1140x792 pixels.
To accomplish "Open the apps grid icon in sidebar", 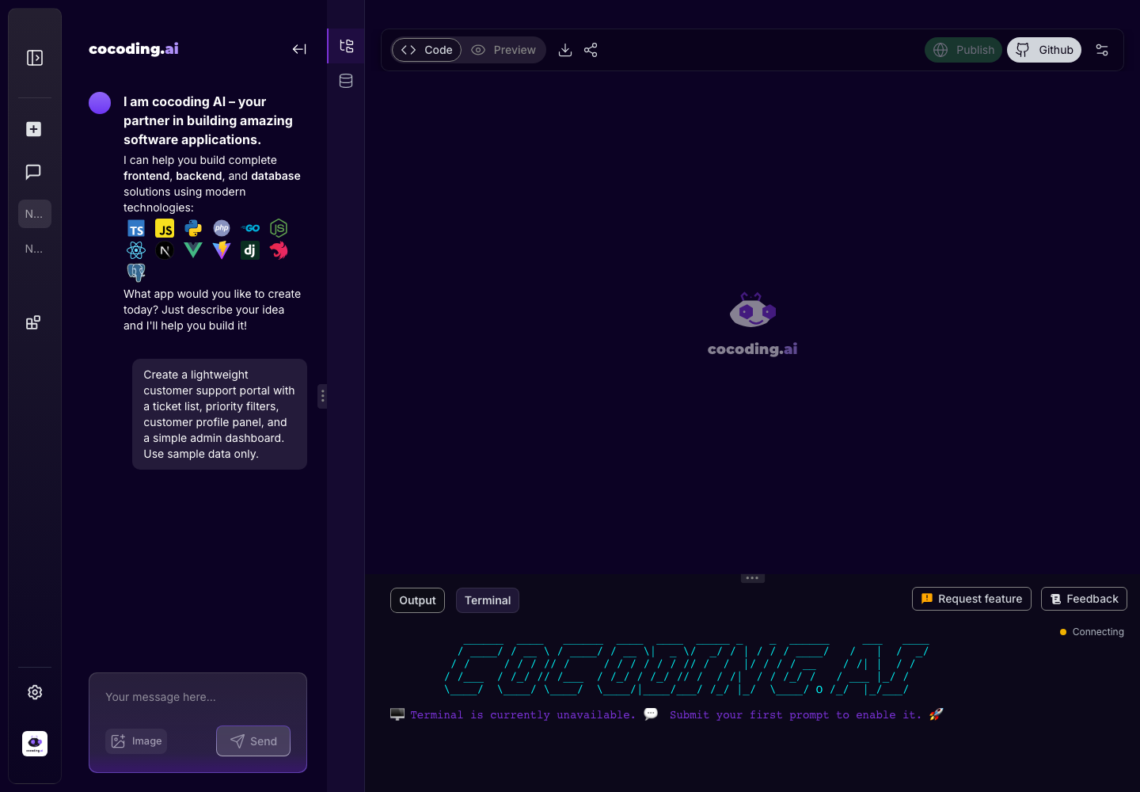I will point(33,322).
